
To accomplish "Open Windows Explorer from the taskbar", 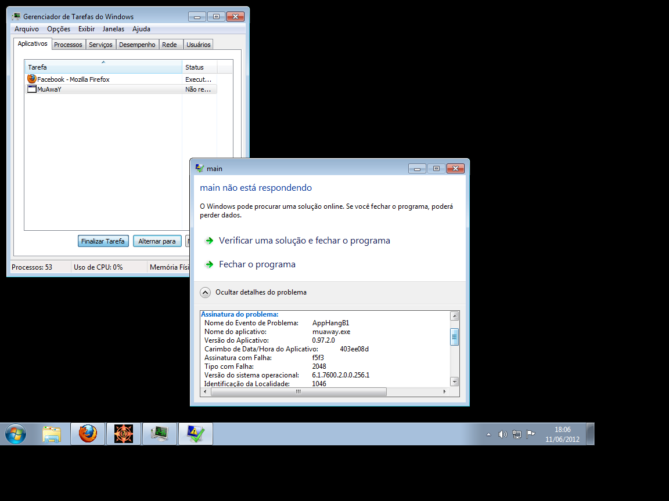I will point(52,434).
